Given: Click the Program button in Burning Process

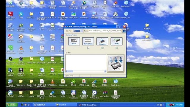Looking at the screenshot, I should pos(102,41).
